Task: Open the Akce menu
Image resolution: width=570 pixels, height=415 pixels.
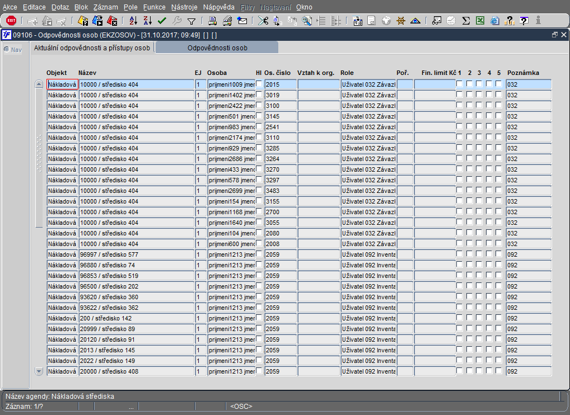Action: click(10, 7)
